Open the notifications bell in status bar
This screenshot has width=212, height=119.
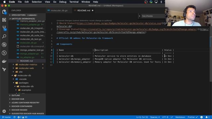point(208,117)
